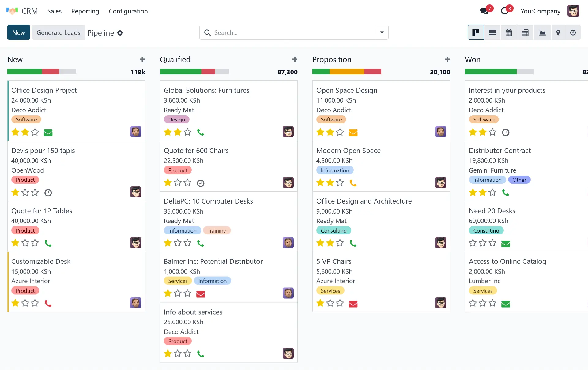The image size is (588, 370).
Task: Click the New button
Action: (x=18, y=32)
